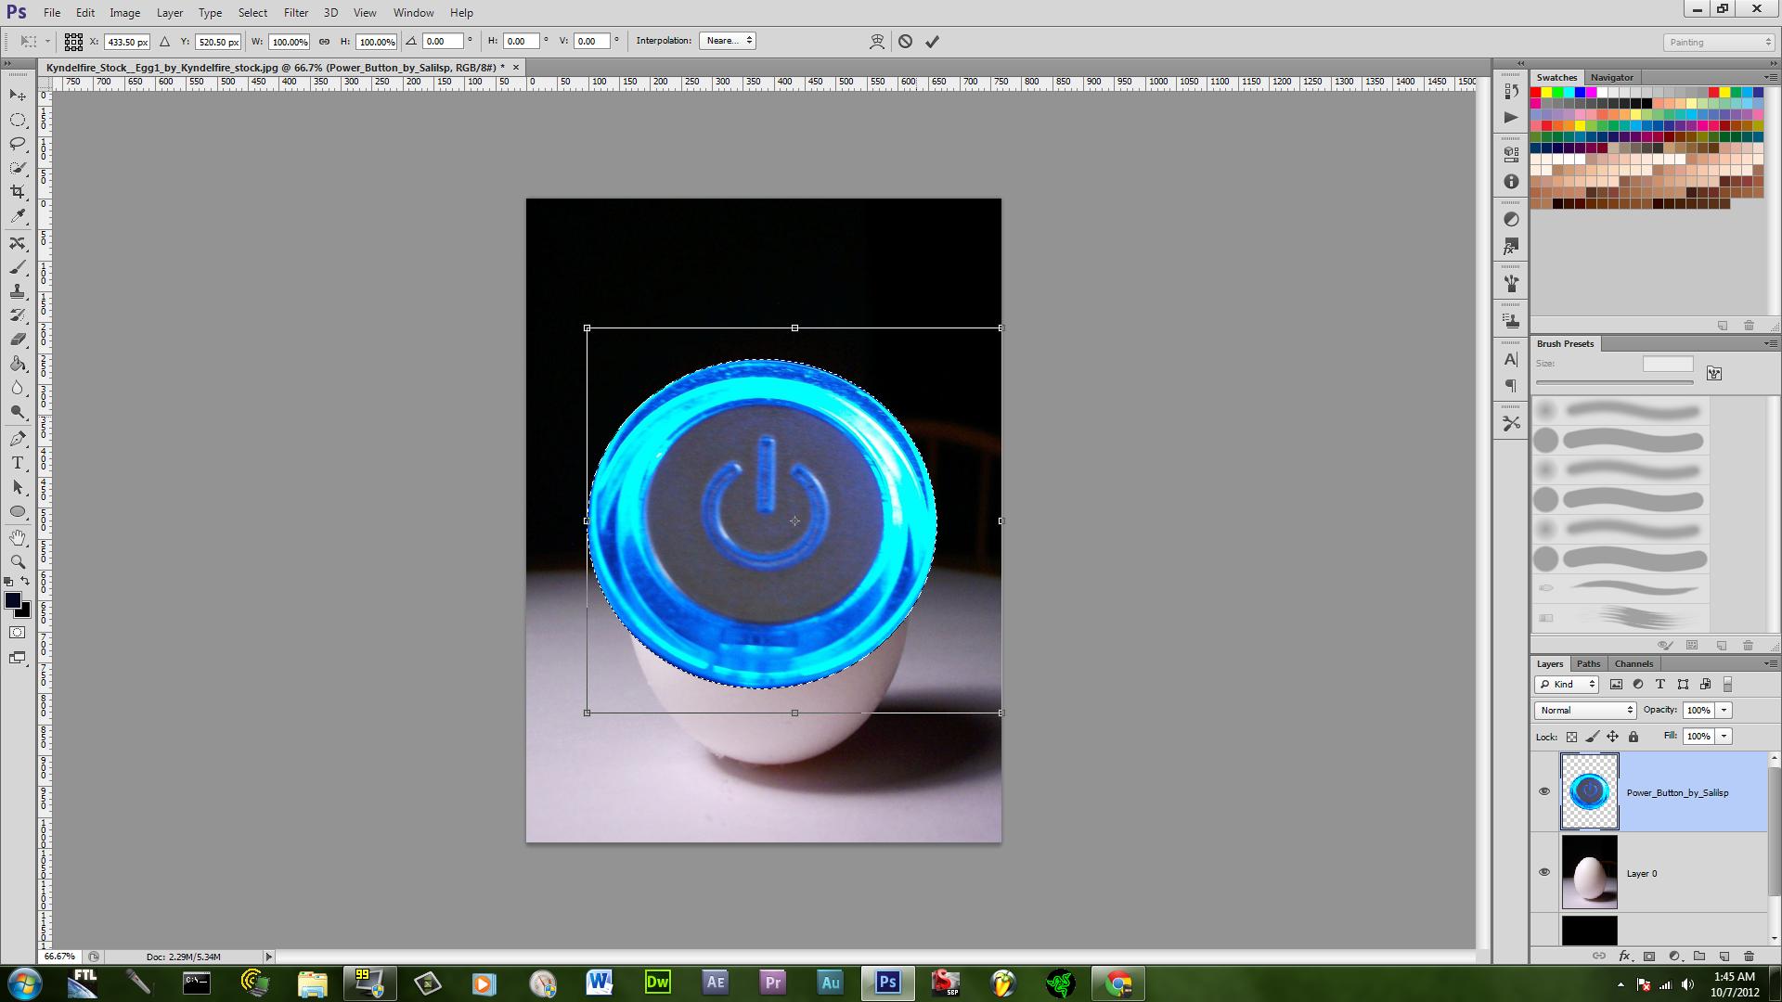Click the rotation angle input field
The height and width of the screenshot is (1002, 1782).
pyautogui.click(x=443, y=42)
